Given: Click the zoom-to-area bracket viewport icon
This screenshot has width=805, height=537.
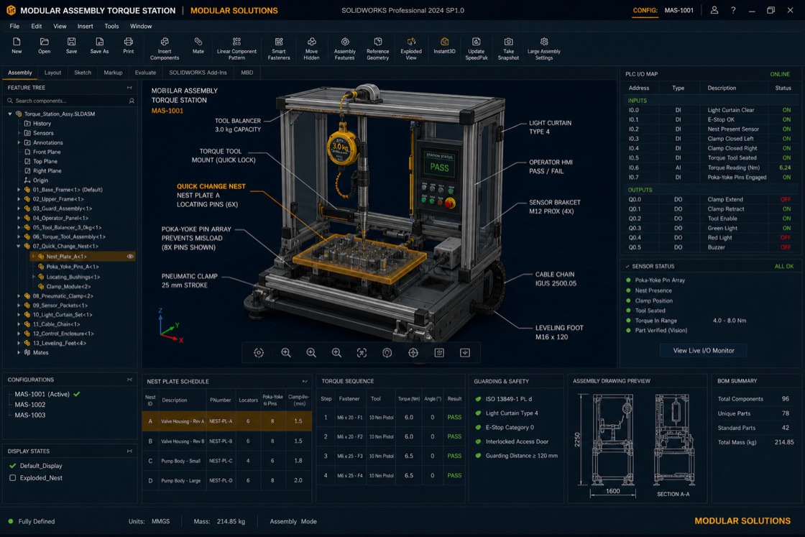Looking at the screenshot, I should (x=362, y=353).
